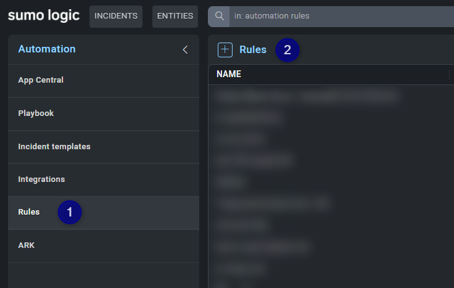Open the INCIDENTS section

(116, 16)
